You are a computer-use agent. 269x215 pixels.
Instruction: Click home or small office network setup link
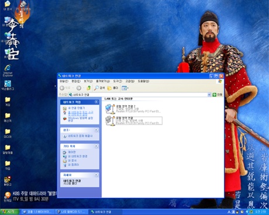point(81,113)
